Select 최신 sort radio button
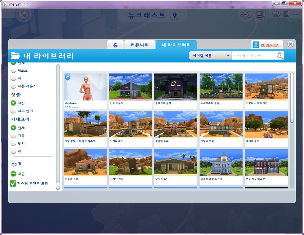The height and width of the screenshot is (235, 304). pyautogui.click(x=13, y=103)
